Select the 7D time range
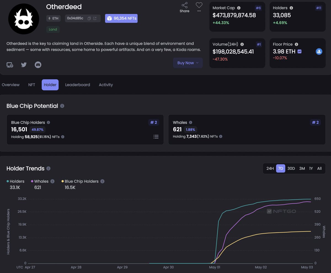 coord(281,168)
